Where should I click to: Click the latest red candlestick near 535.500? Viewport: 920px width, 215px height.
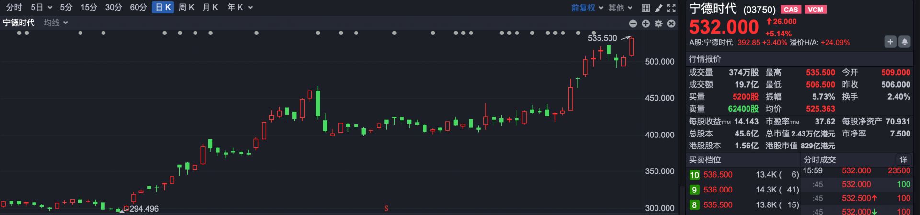tap(632, 46)
